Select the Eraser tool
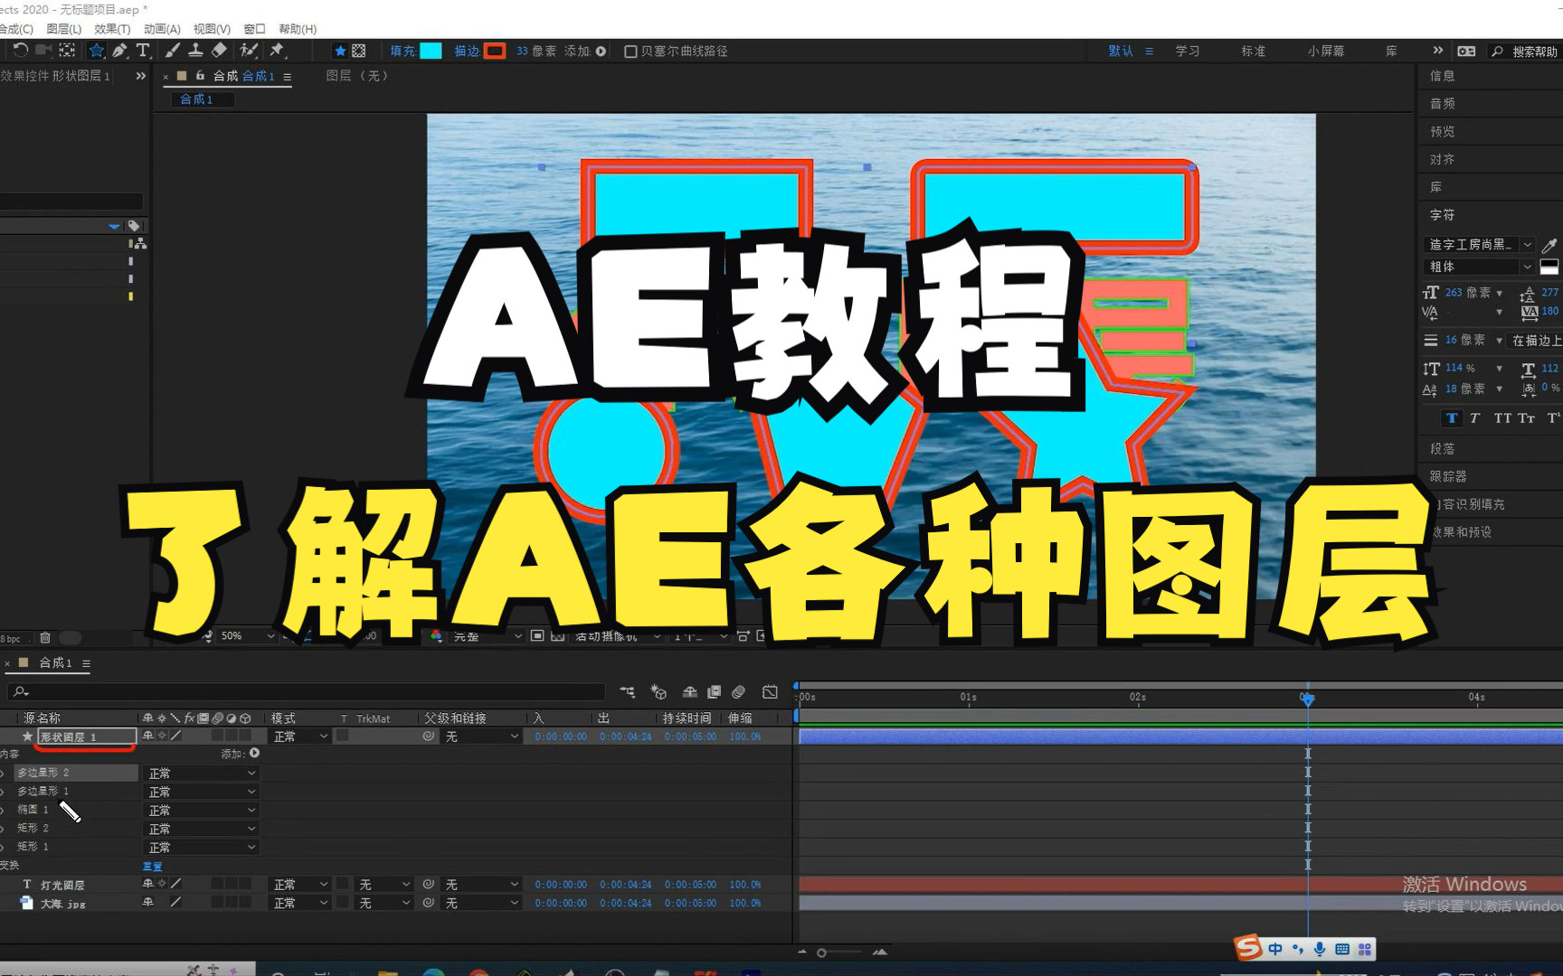This screenshot has width=1563, height=976. click(x=219, y=51)
